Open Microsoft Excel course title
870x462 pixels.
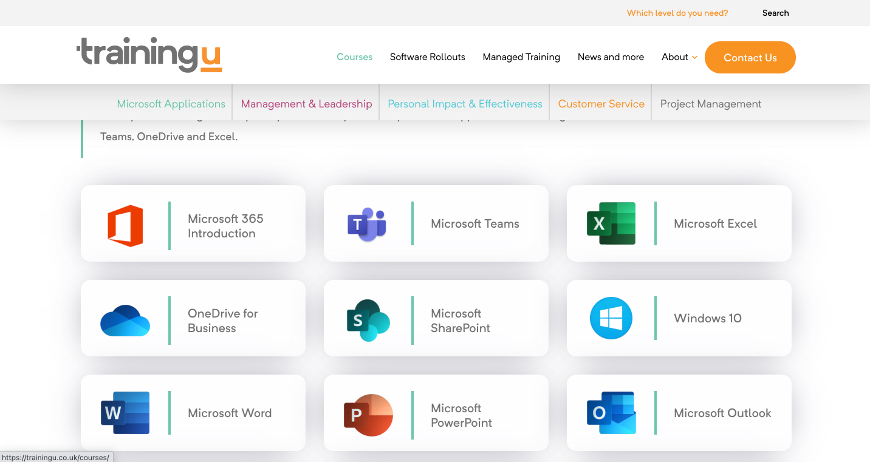715,223
